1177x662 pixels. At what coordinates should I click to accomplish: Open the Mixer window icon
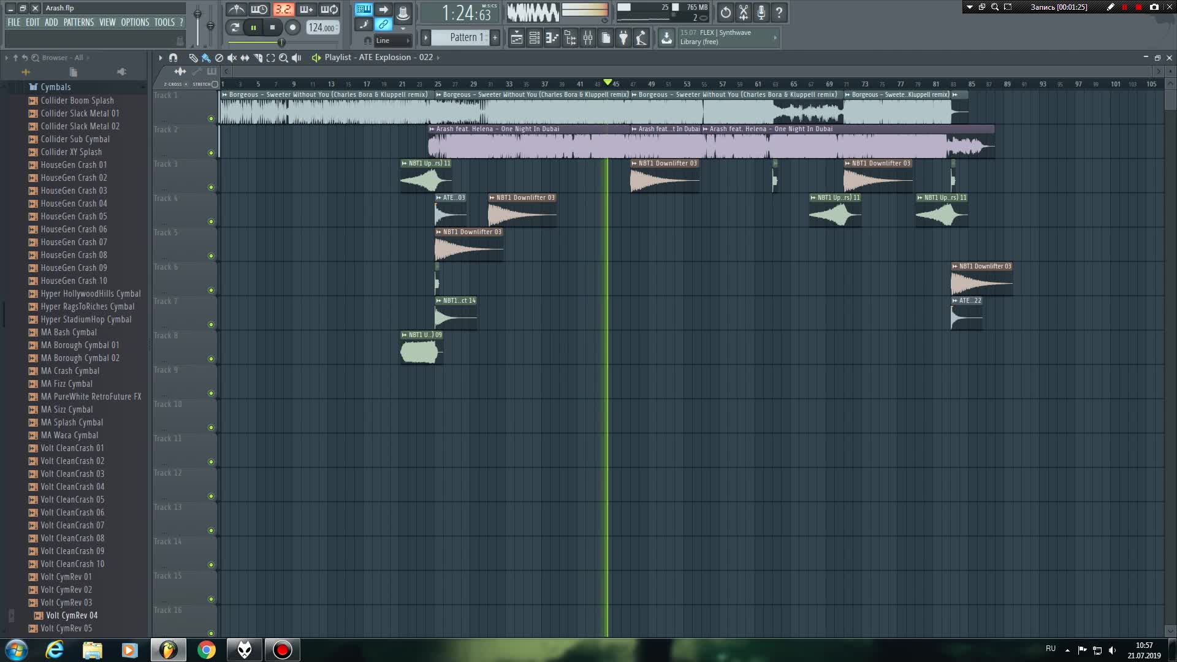[587, 38]
